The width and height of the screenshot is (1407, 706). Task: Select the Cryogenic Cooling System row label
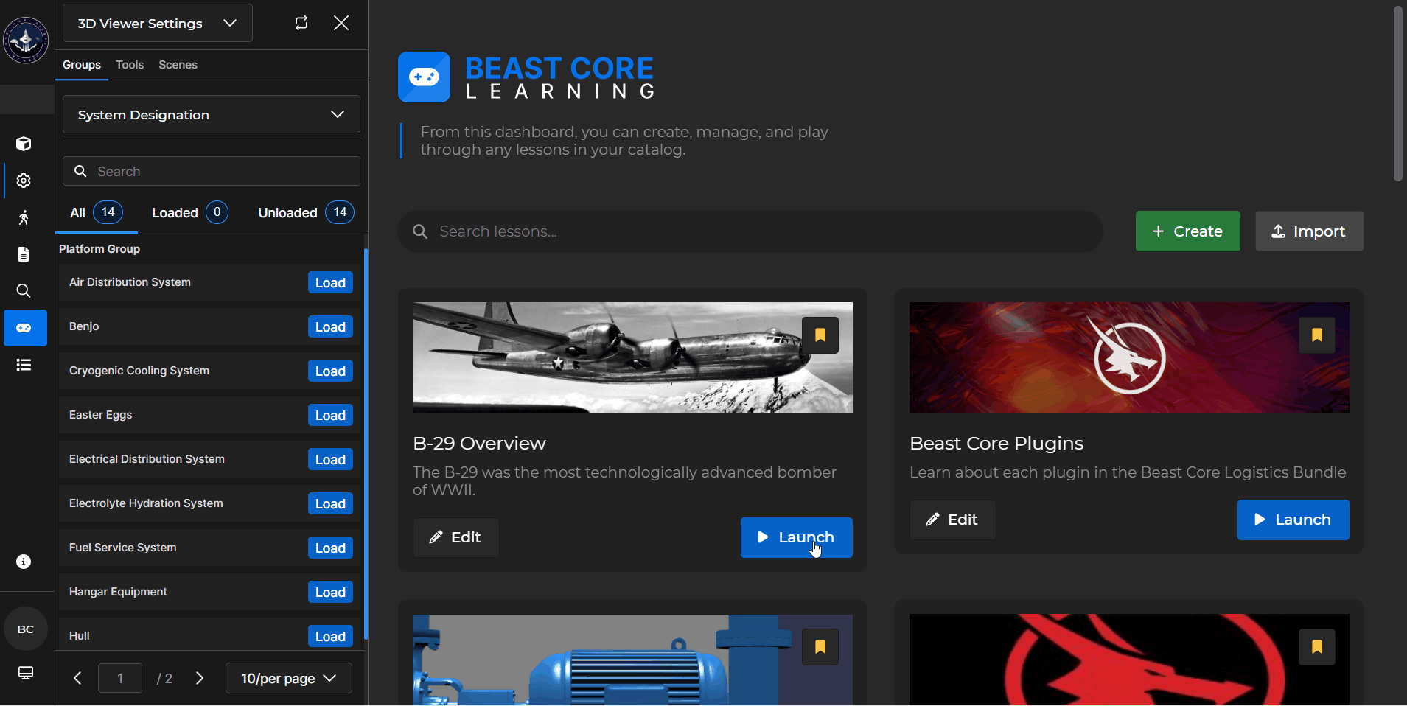[x=139, y=371]
